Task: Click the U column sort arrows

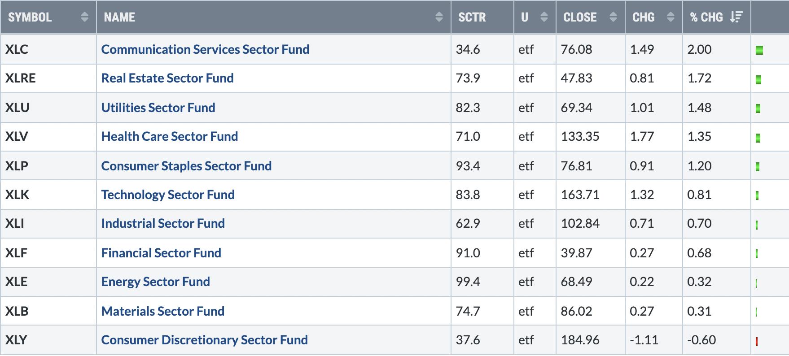Action: pyautogui.click(x=544, y=17)
